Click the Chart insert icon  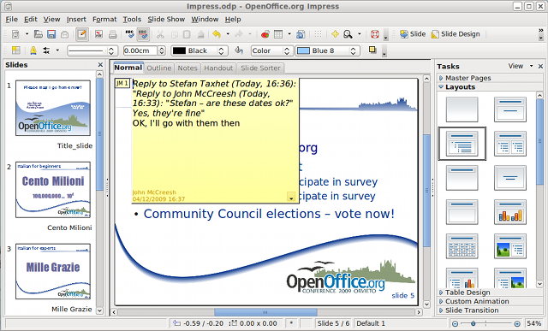tap(265, 34)
